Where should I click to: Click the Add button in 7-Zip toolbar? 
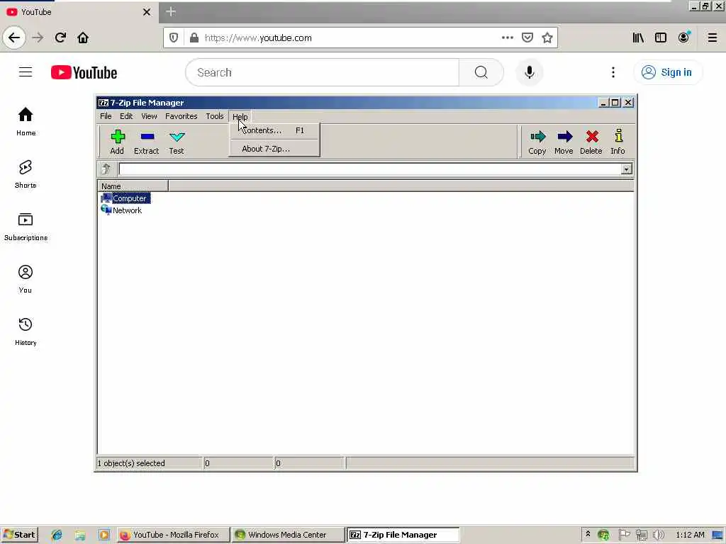point(117,142)
